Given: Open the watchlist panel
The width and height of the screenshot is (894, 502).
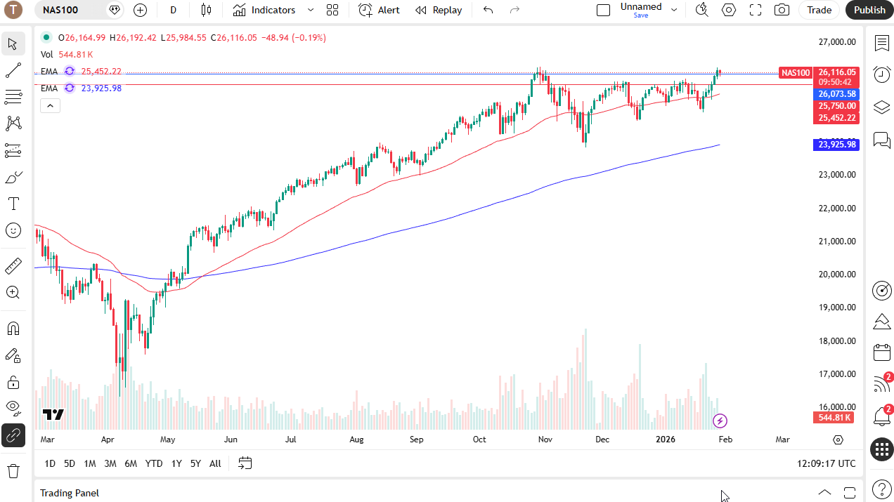Looking at the screenshot, I should coord(881,44).
